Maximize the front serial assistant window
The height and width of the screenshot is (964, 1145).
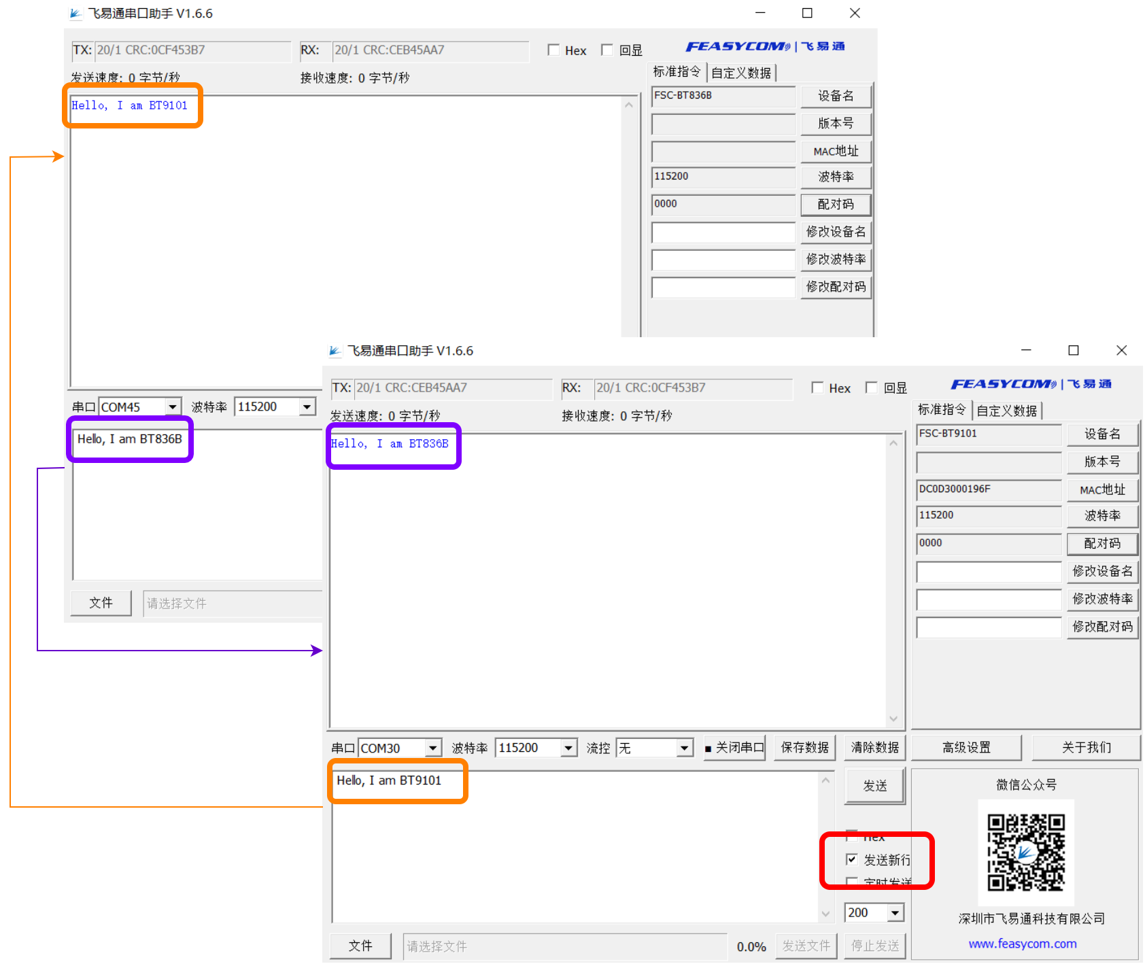tap(1074, 350)
